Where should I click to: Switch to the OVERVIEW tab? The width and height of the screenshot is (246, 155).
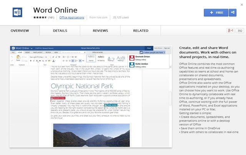coord(20,31)
